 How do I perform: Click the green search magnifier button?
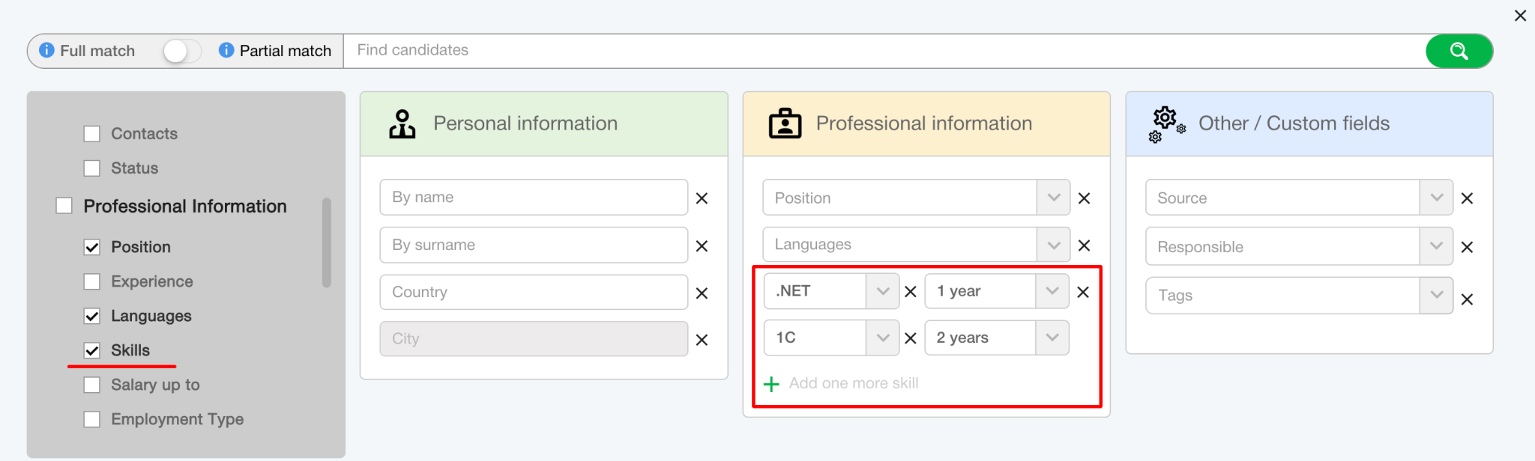click(x=1458, y=51)
